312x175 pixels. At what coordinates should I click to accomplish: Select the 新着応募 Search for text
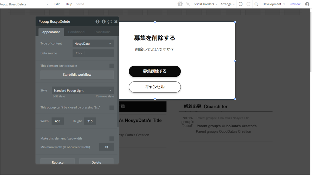pyautogui.click(x=205, y=107)
